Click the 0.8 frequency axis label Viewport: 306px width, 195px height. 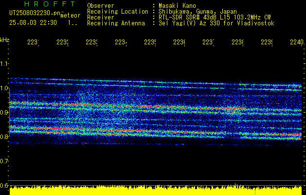[4, 136]
